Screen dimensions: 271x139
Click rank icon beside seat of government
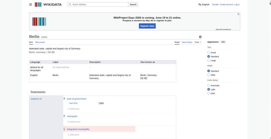click(x=64, y=99)
